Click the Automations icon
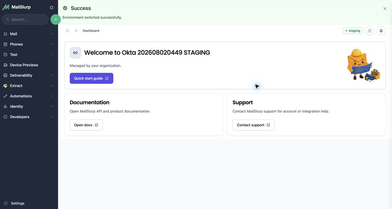Viewport: 392px width, 209px height. pos(5,96)
